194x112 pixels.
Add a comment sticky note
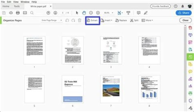click(139, 13)
